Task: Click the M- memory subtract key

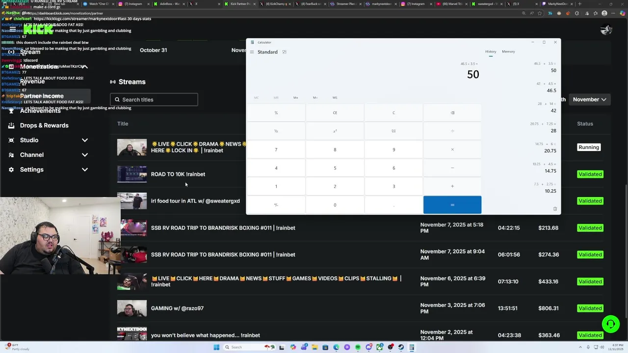Action: tap(315, 98)
